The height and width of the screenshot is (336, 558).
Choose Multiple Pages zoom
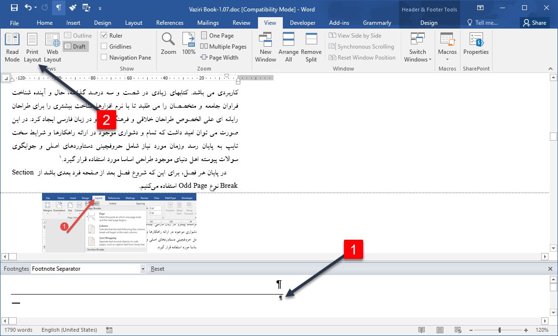pos(223,47)
